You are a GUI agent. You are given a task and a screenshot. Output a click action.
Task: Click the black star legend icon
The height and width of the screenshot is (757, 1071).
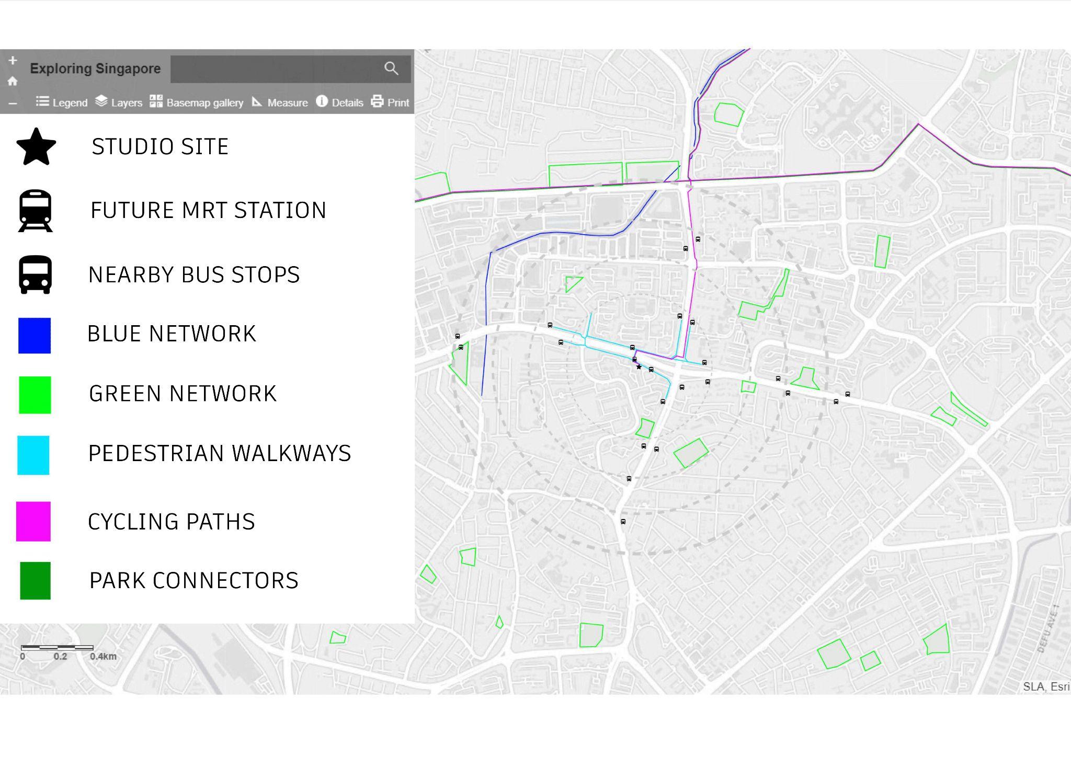[x=36, y=147]
